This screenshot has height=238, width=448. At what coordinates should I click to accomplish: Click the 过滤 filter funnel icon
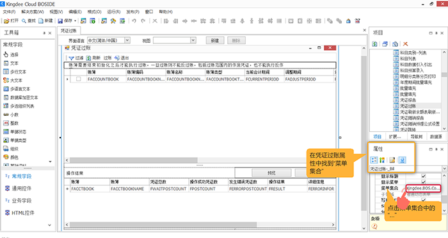72,58
